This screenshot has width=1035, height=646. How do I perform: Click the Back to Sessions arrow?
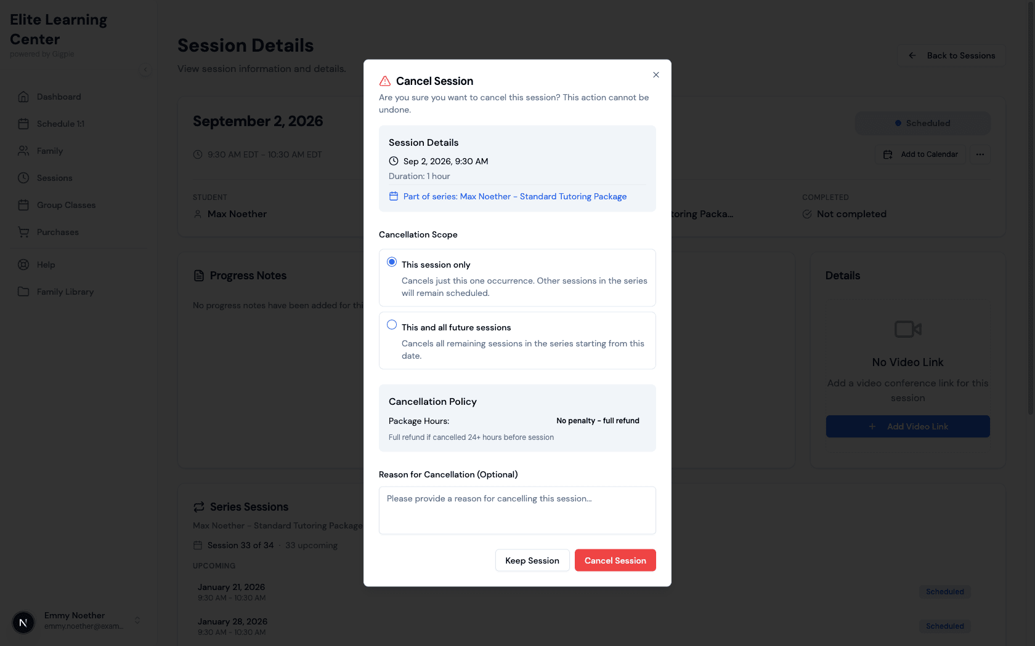pos(912,55)
